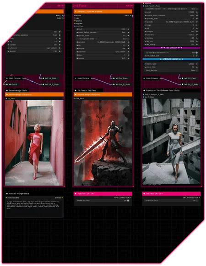Increase seed 2065 with its right arrow

point(129,29)
